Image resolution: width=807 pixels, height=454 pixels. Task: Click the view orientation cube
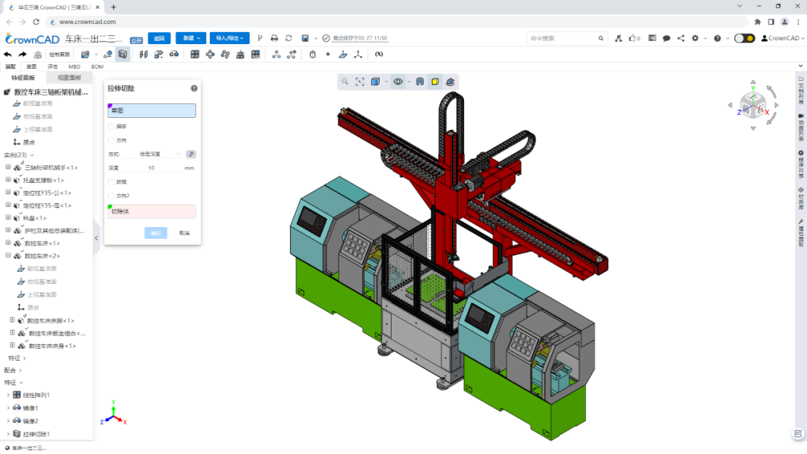[x=753, y=105]
